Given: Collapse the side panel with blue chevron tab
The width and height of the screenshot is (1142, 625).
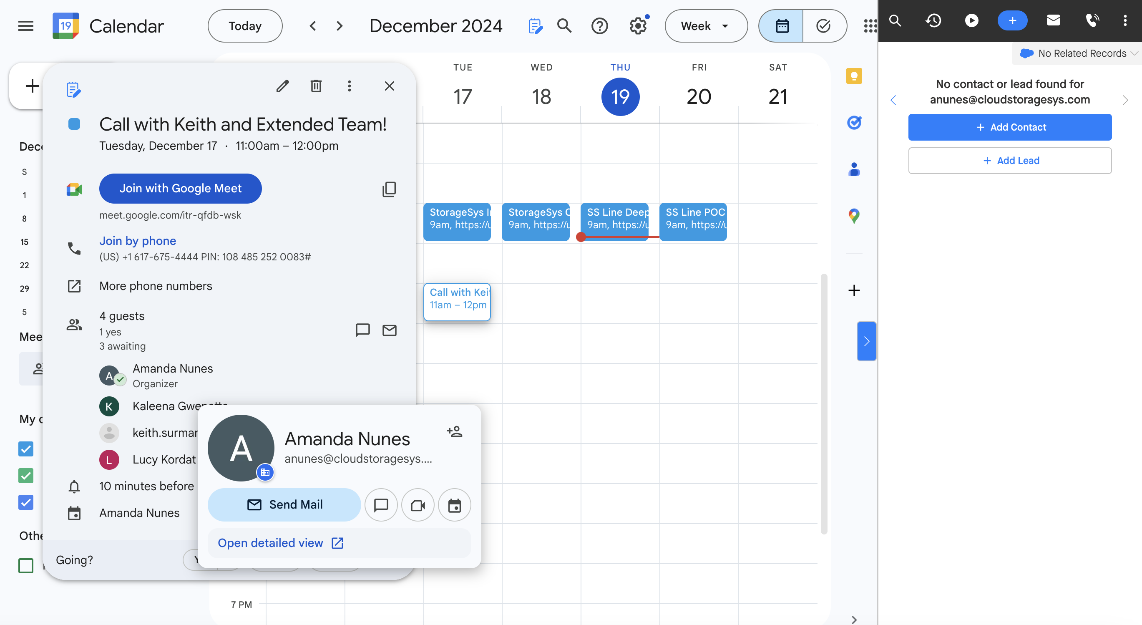Looking at the screenshot, I should point(866,341).
